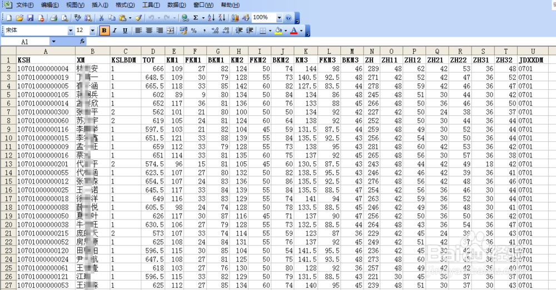Click the formula bar input area
The height and width of the screenshot is (290, 556).
click(x=321, y=42)
